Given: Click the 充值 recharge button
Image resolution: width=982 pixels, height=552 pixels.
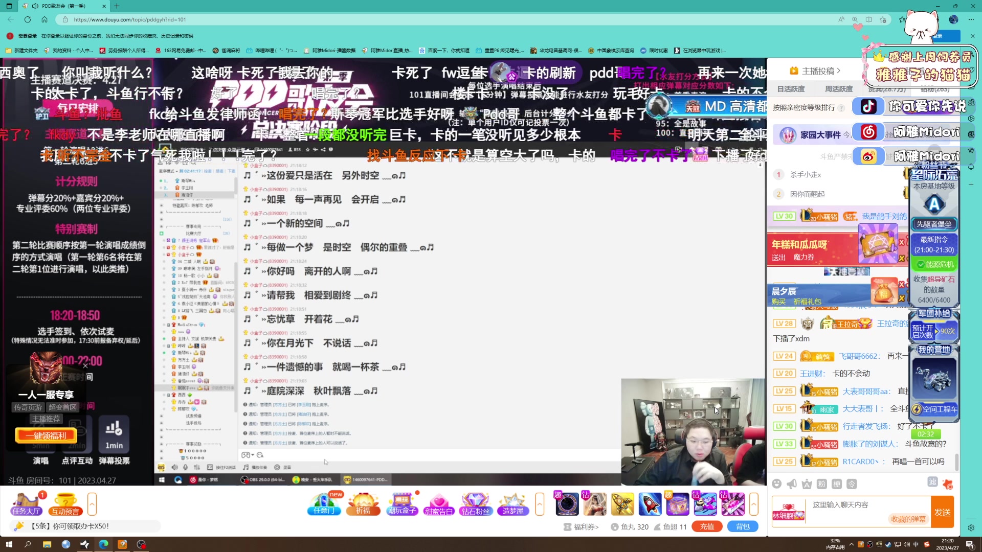Looking at the screenshot, I should tap(707, 526).
